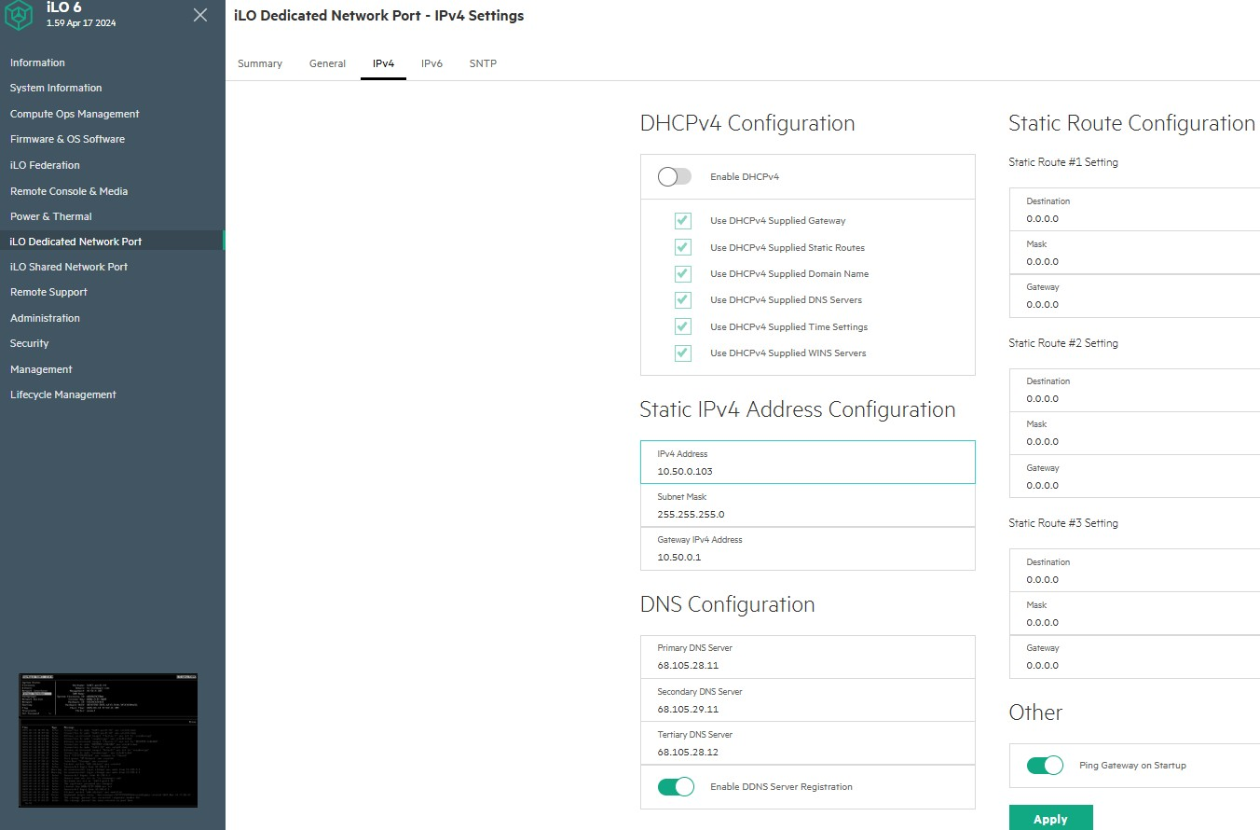This screenshot has height=830, width=1260.
Task: Uncheck Use DHCPv4 Supplied Time Settings
Action: [x=682, y=326]
